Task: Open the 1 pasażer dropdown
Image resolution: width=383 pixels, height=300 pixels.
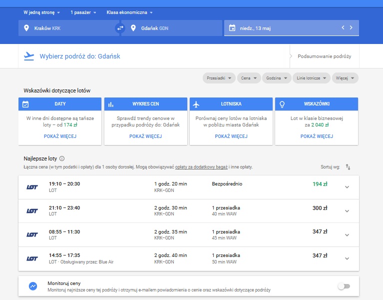Action: point(83,12)
